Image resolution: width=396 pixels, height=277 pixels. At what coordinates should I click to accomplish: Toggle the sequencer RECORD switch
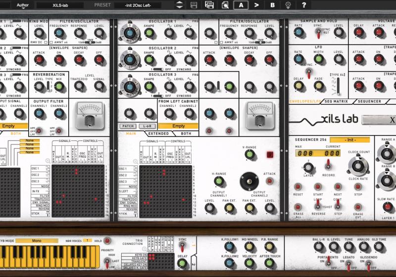tap(328, 164)
